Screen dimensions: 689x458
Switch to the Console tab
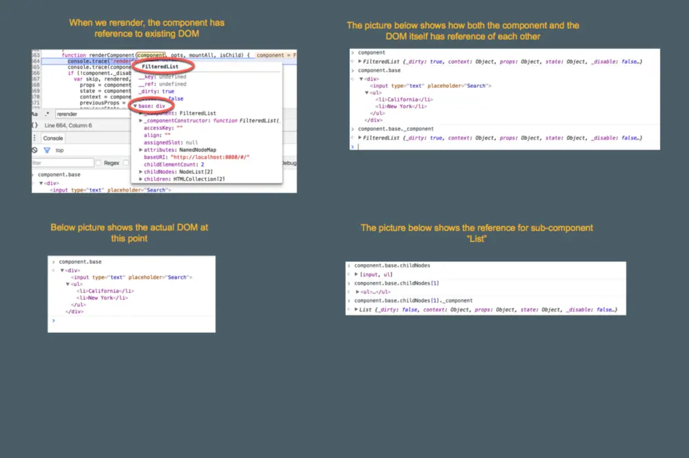[53, 138]
